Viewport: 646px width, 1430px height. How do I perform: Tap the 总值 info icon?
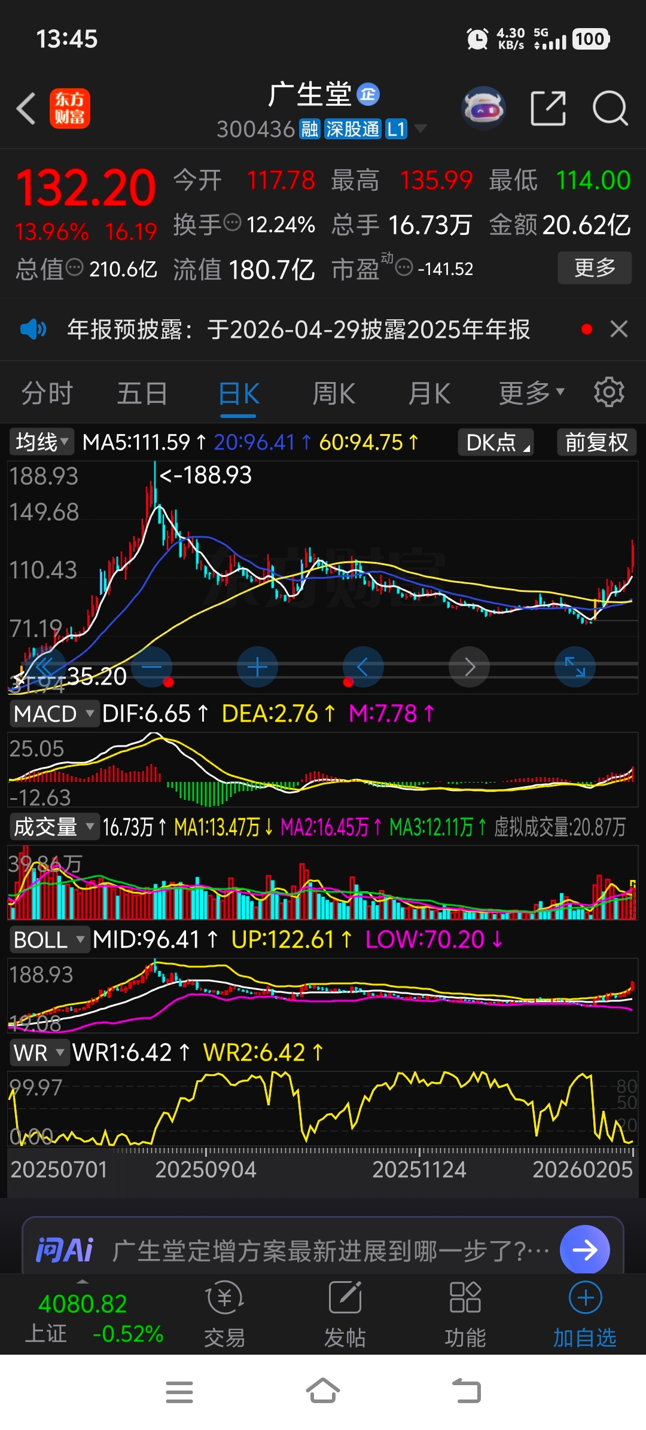tap(74, 267)
